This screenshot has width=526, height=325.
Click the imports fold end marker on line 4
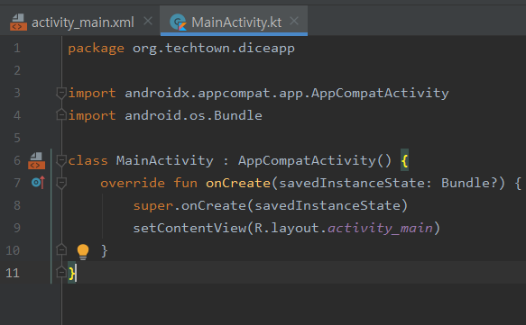coord(61,115)
